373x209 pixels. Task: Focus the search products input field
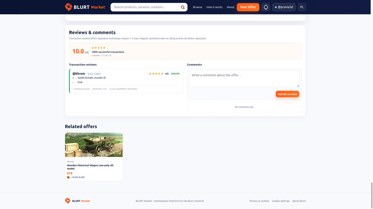[146, 7]
